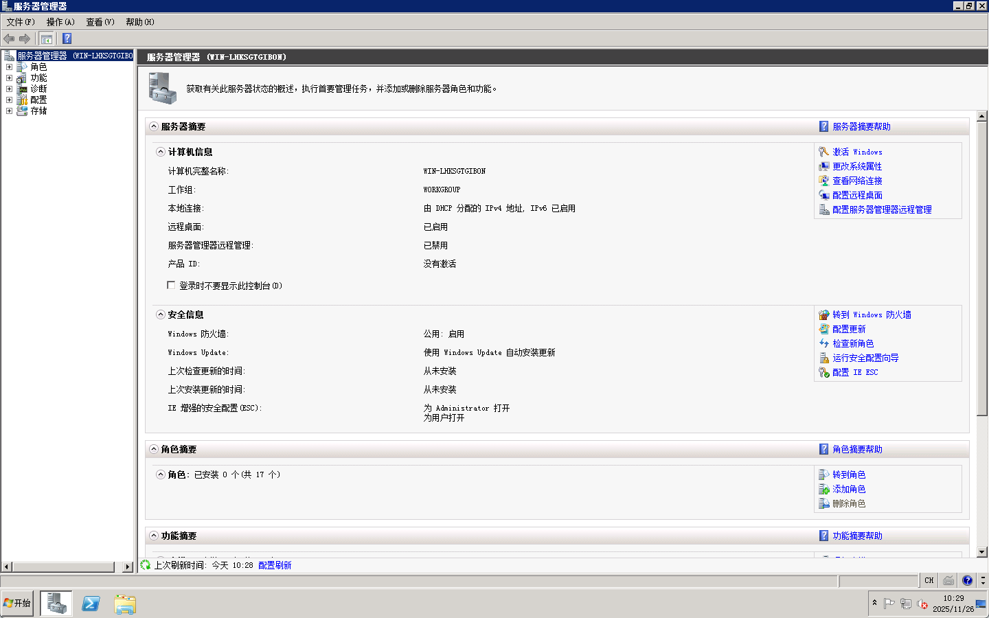Collapse the 计算机信息 subsection
The width and height of the screenshot is (989, 618).
point(161,152)
